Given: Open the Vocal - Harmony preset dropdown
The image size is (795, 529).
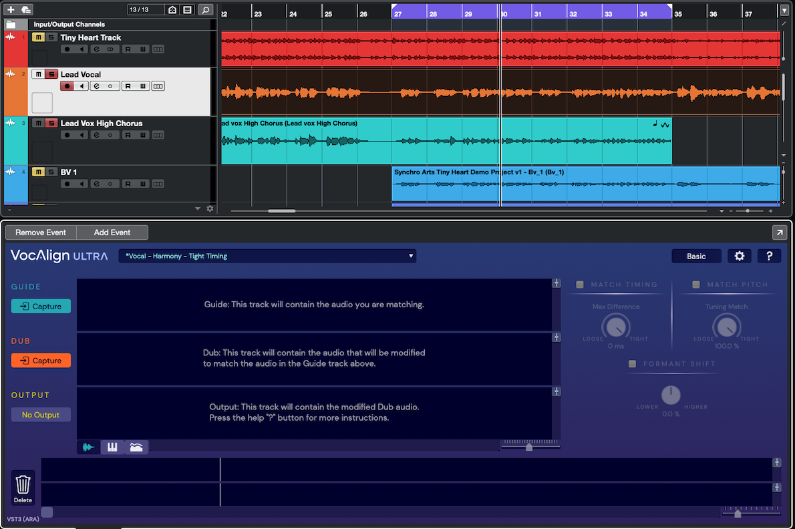Looking at the screenshot, I should [267, 256].
